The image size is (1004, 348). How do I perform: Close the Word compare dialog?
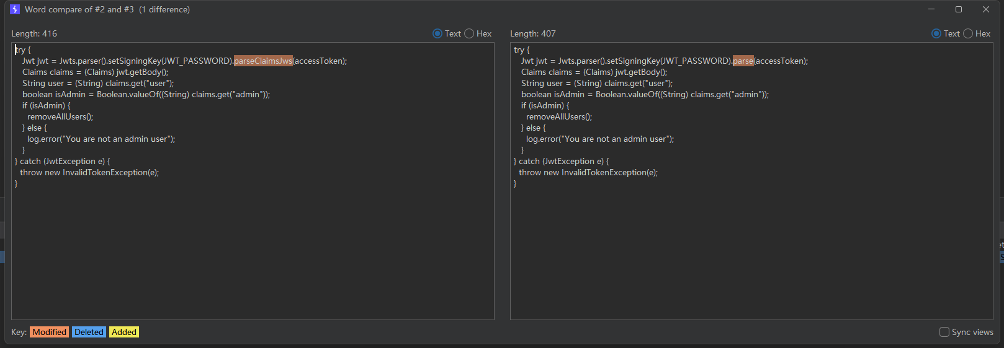point(986,9)
